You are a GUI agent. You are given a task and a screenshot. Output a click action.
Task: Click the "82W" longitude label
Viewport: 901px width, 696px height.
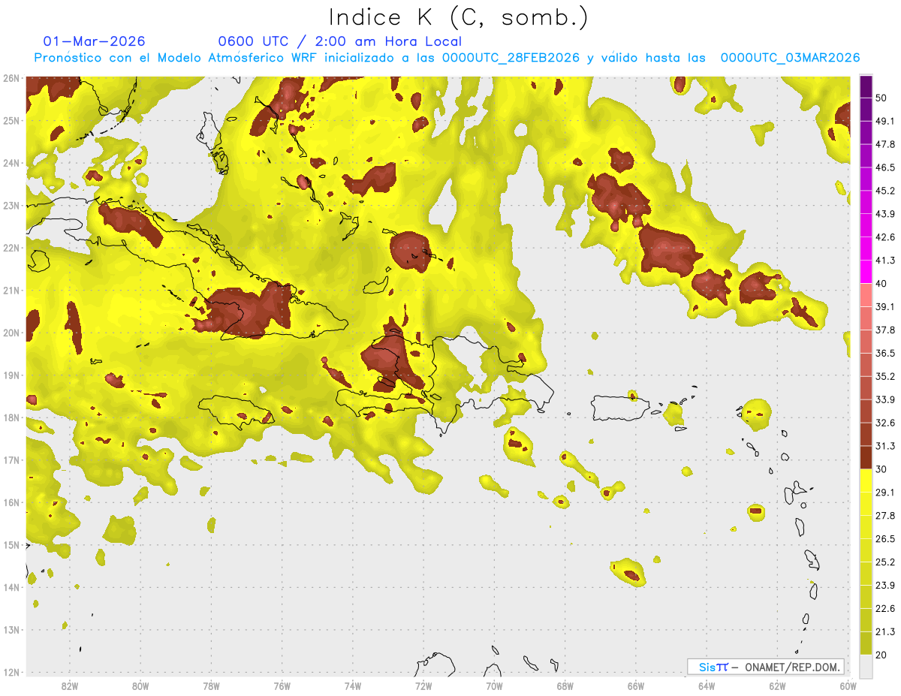point(69,686)
